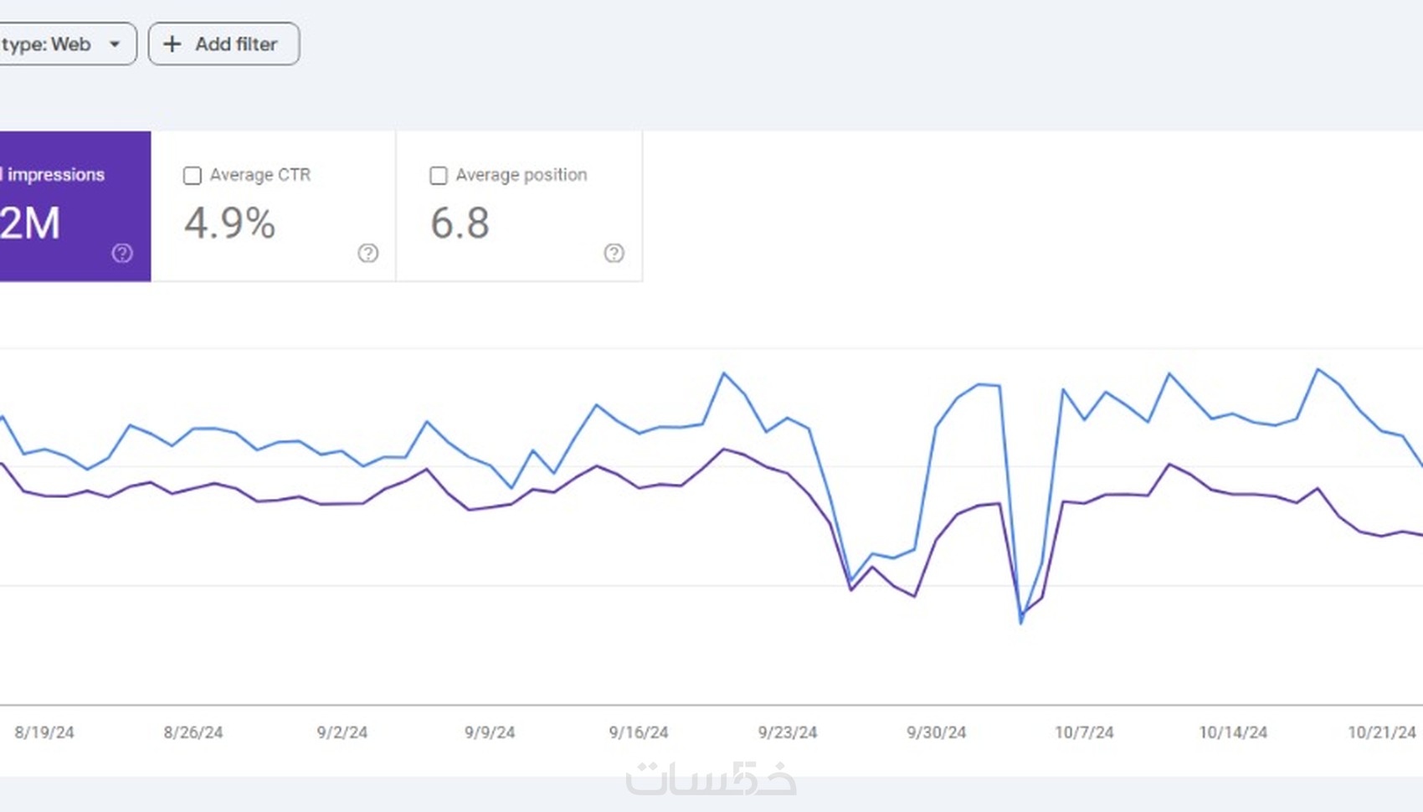This screenshot has height=812, width=1423.
Task: Open help icon on impressions card
Action: coord(122,253)
